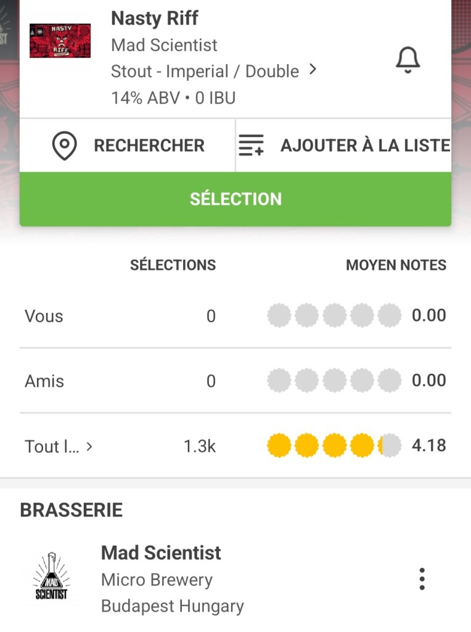
Task: Open the 1.3k total selections count
Action: [200, 446]
